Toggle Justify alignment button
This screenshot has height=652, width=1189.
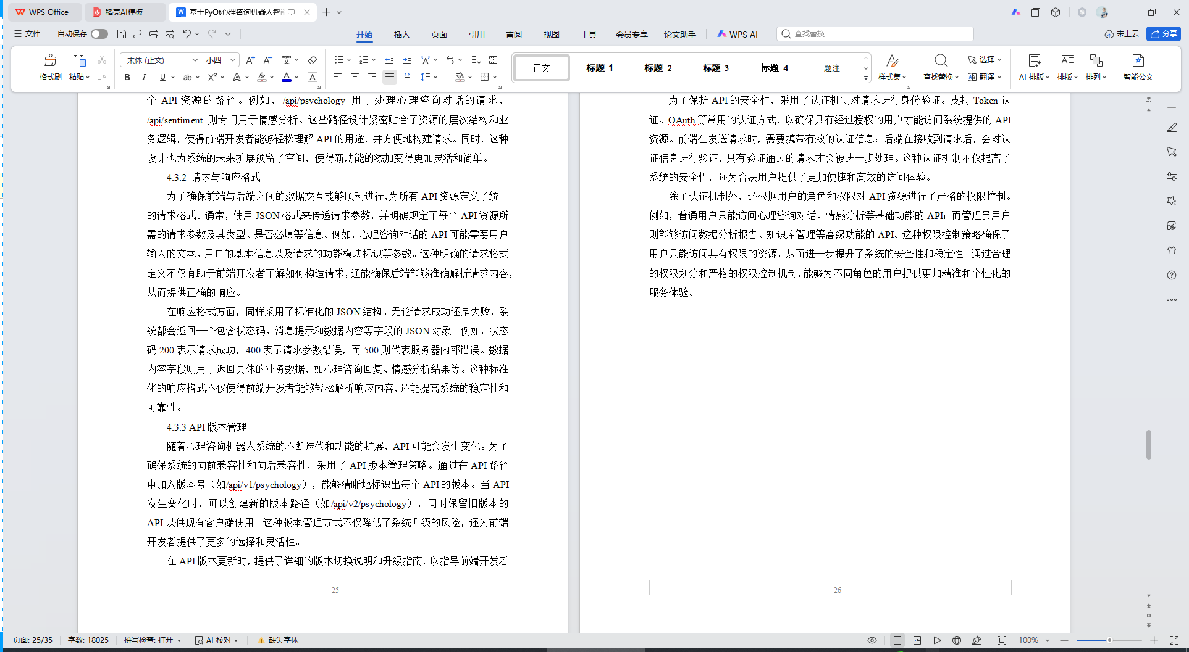[389, 77]
